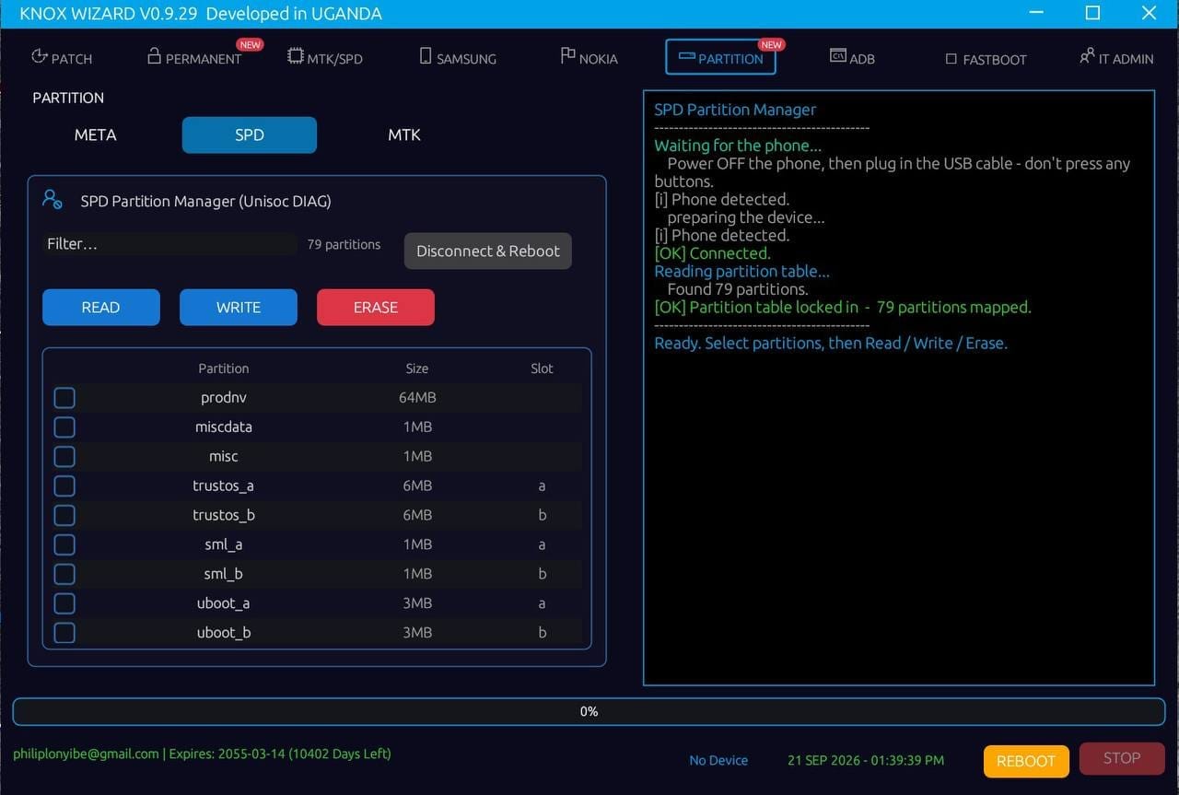The height and width of the screenshot is (795, 1179).
Task: Click the PERMANENT lock icon
Action: pyautogui.click(x=154, y=56)
